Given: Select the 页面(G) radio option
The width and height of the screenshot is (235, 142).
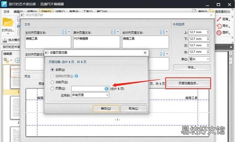Looking at the screenshot, I should pyautogui.click(x=52, y=88).
